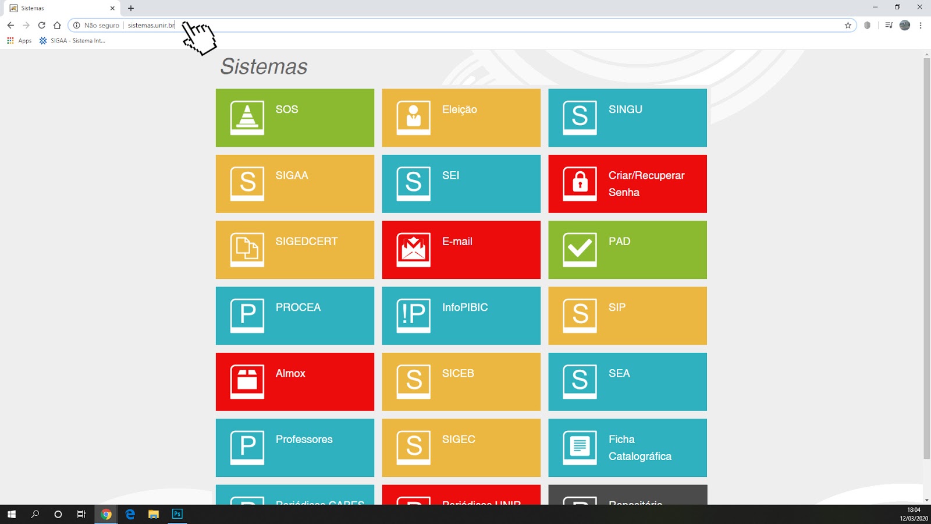Open the Windows Start menu
The width and height of the screenshot is (931, 524).
pos(12,514)
